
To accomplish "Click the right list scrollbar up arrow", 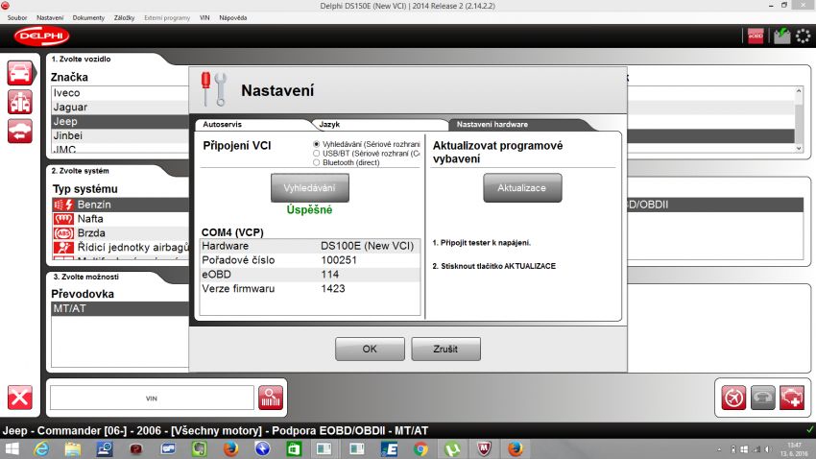I will [799, 91].
